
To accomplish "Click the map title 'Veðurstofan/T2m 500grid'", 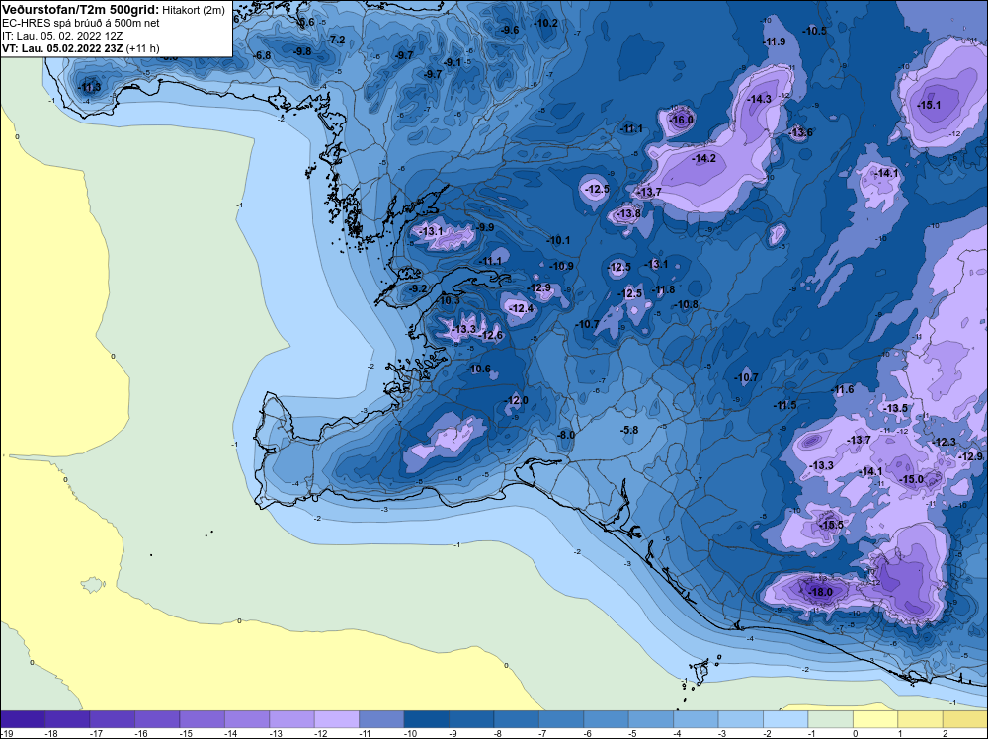I will [x=81, y=10].
